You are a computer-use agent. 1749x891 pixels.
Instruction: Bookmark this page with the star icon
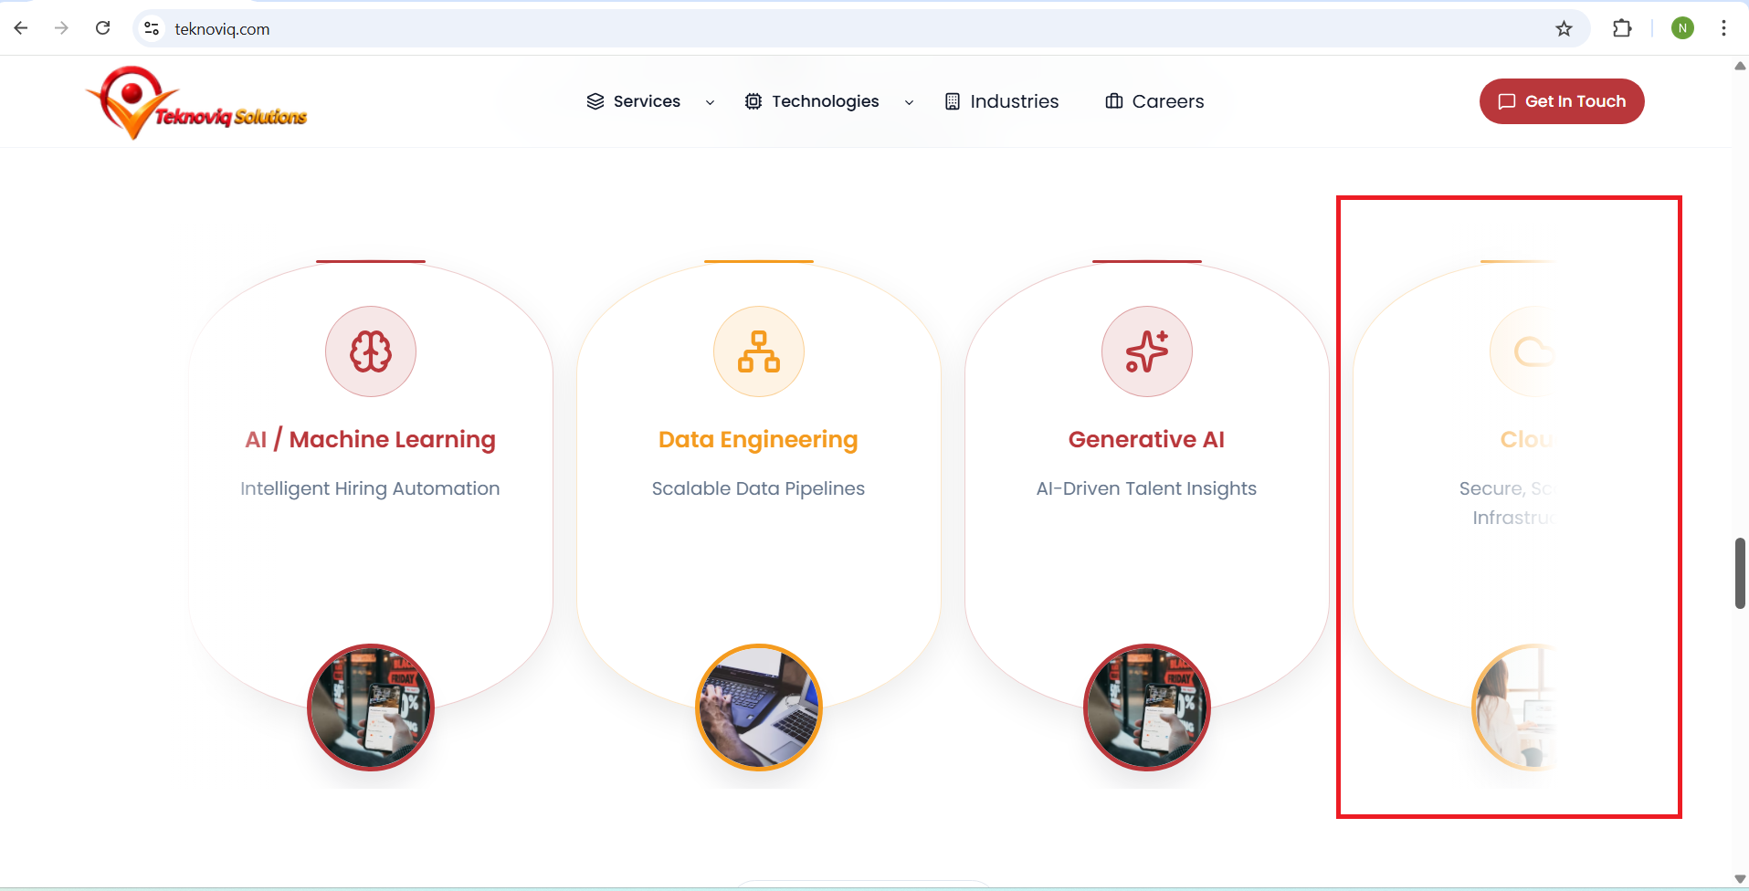1564,28
